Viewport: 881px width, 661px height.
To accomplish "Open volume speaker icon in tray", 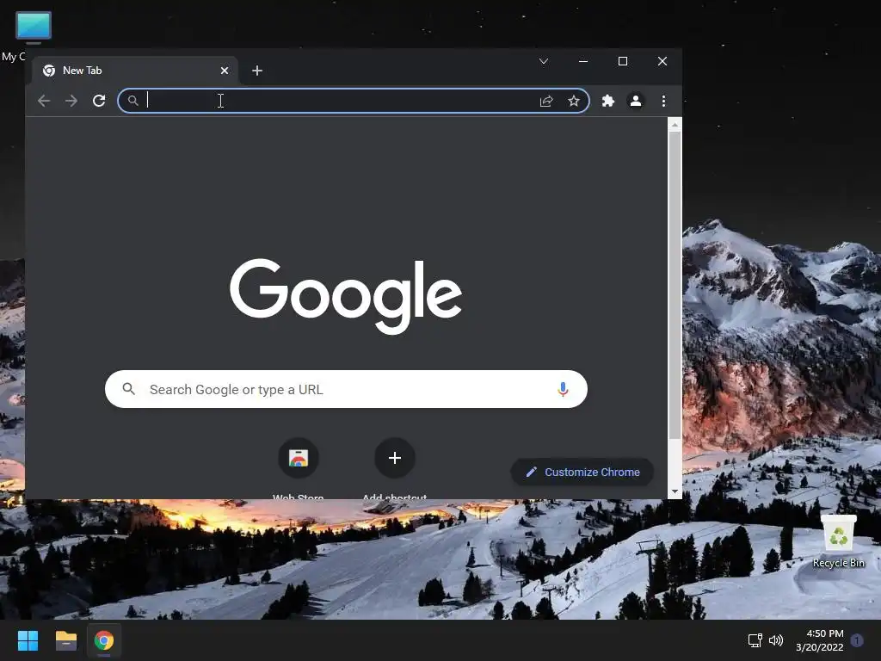I will coord(776,640).
